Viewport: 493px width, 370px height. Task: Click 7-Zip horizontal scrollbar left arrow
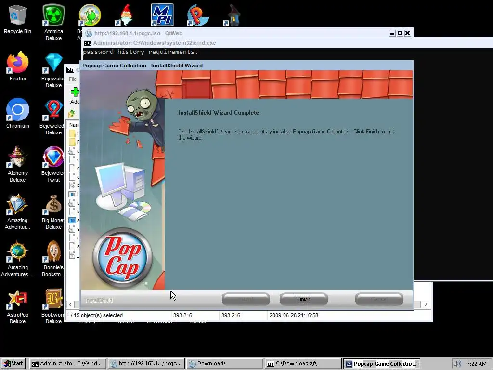[x=70, y=304]
